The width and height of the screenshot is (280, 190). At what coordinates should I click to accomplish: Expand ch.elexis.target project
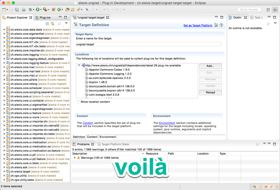point(5,171)
